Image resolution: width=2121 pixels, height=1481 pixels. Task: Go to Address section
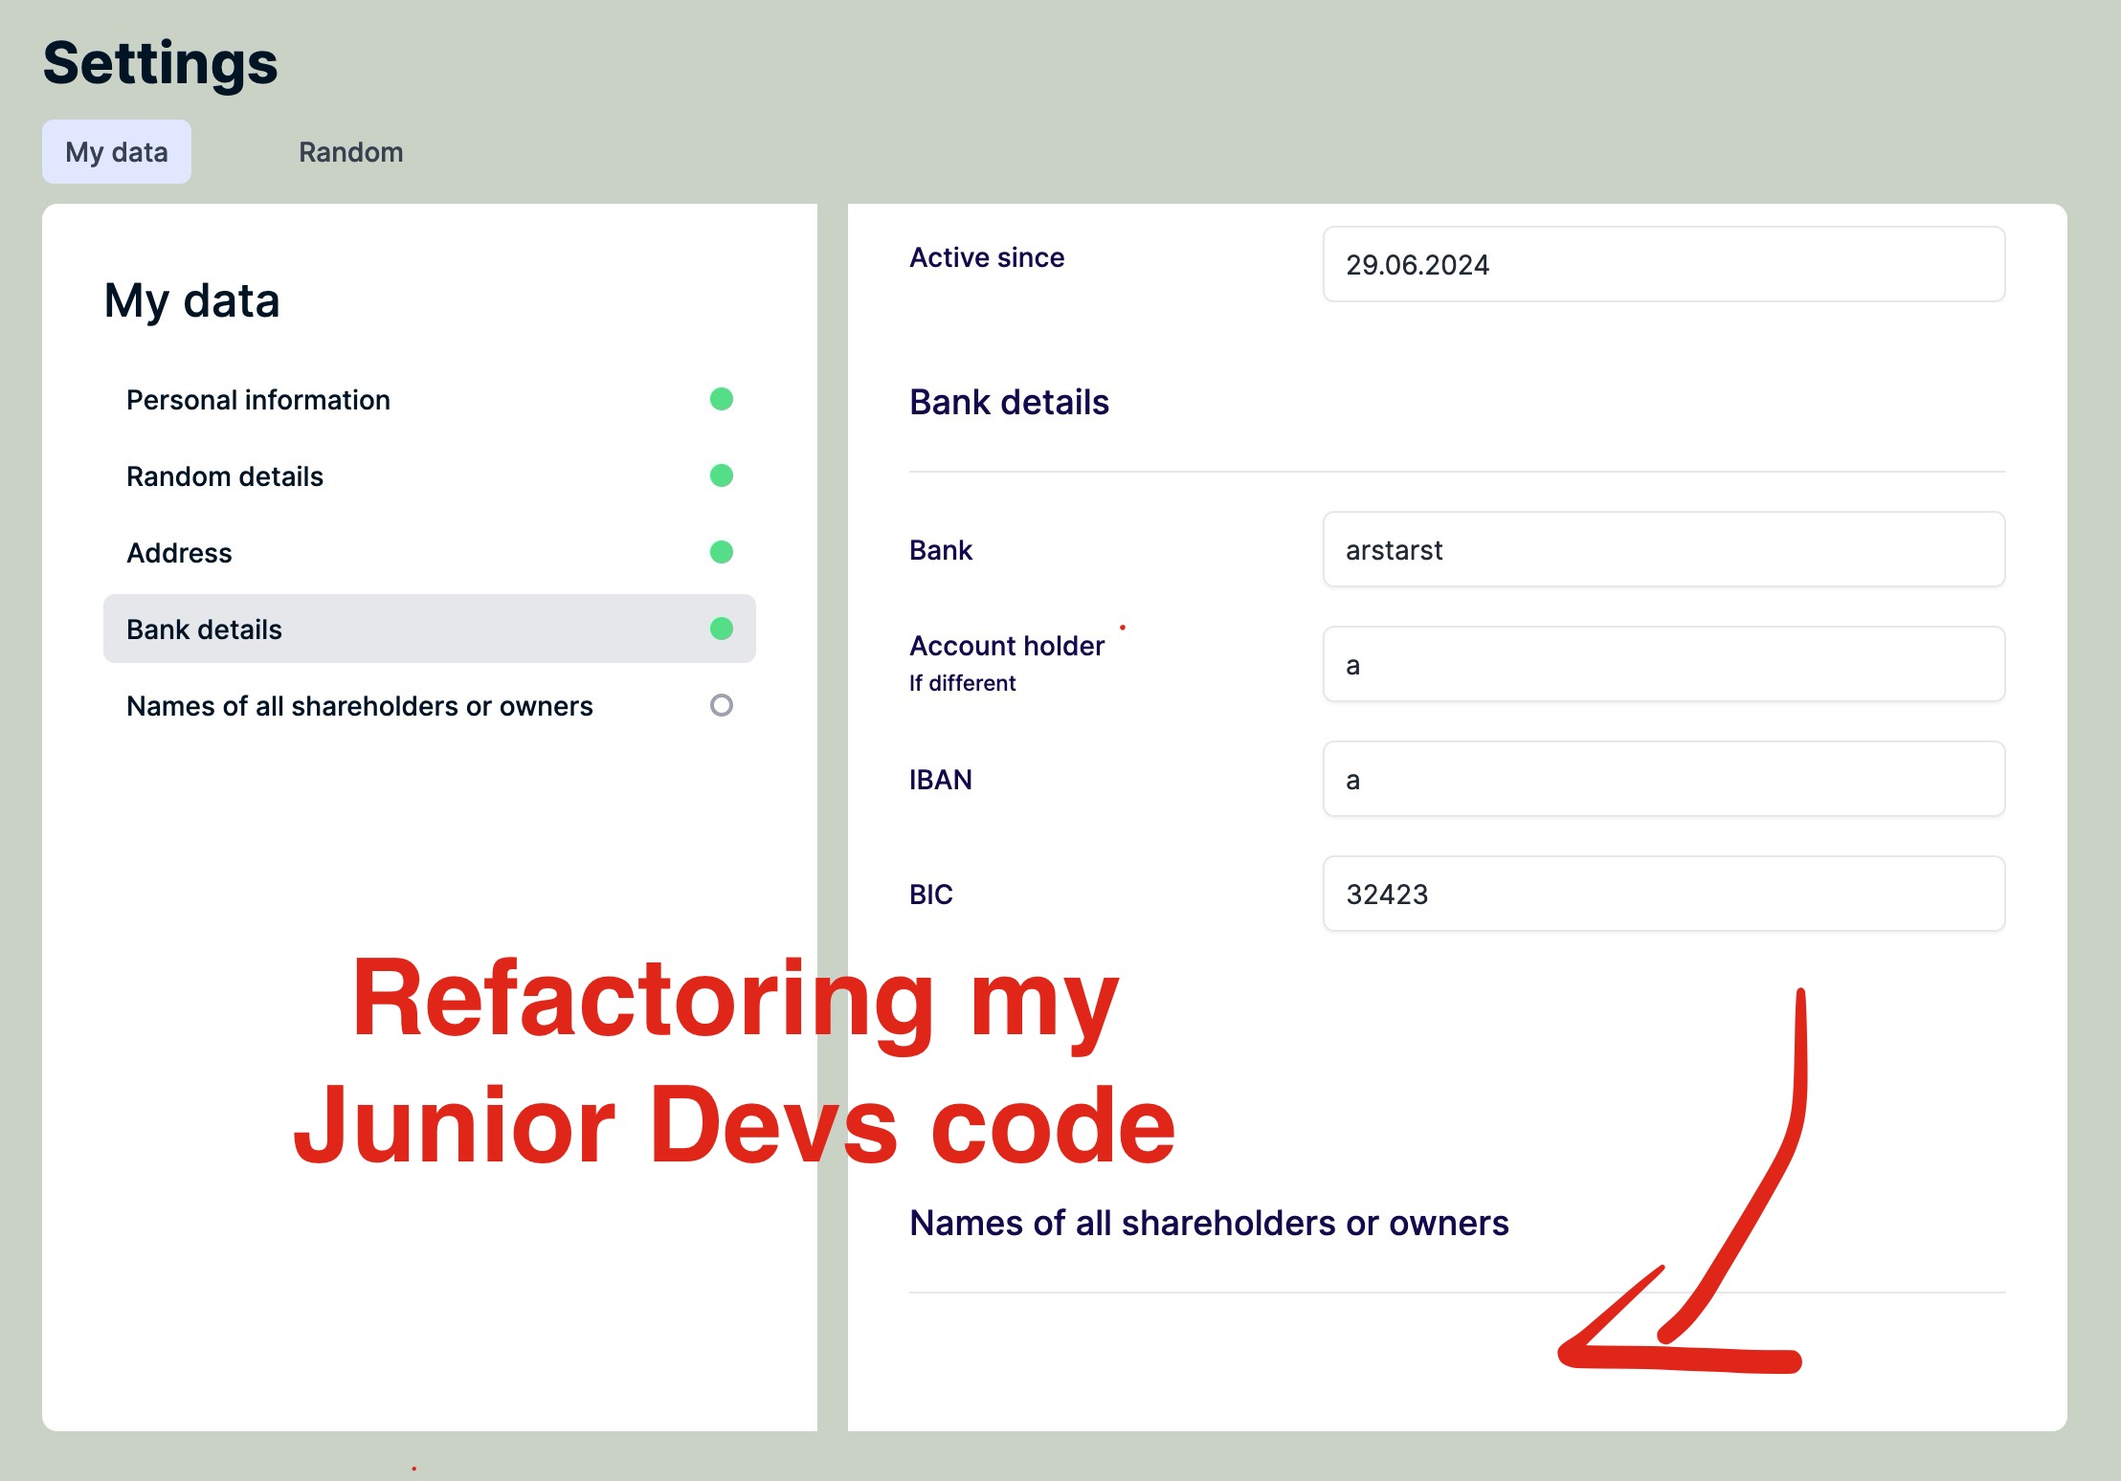(x=179, y=553)
